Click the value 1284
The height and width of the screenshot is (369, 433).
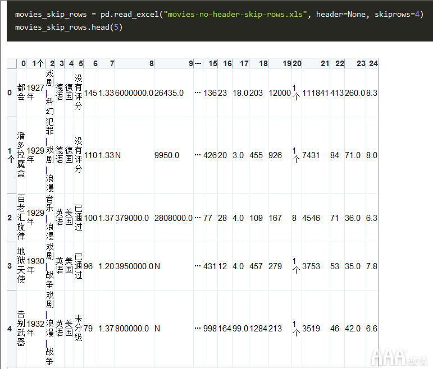click(258, 329)
